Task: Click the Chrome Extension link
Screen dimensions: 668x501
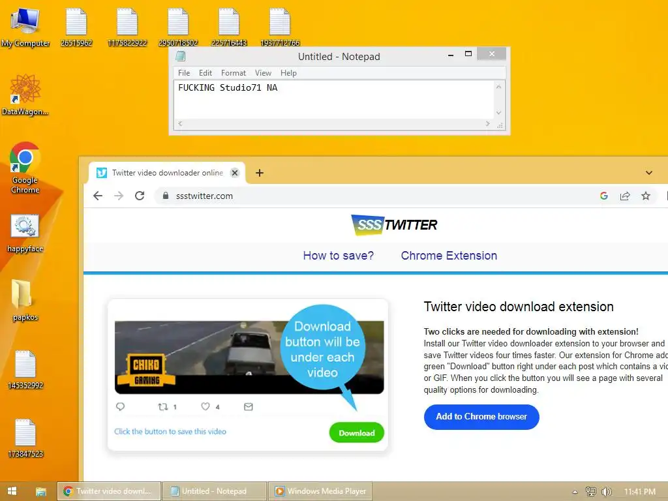Action: 449,256
